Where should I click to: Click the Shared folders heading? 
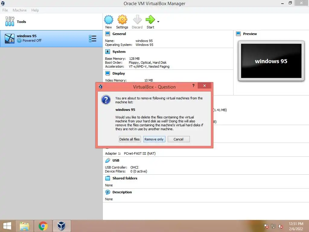click(x=125, y=178)
